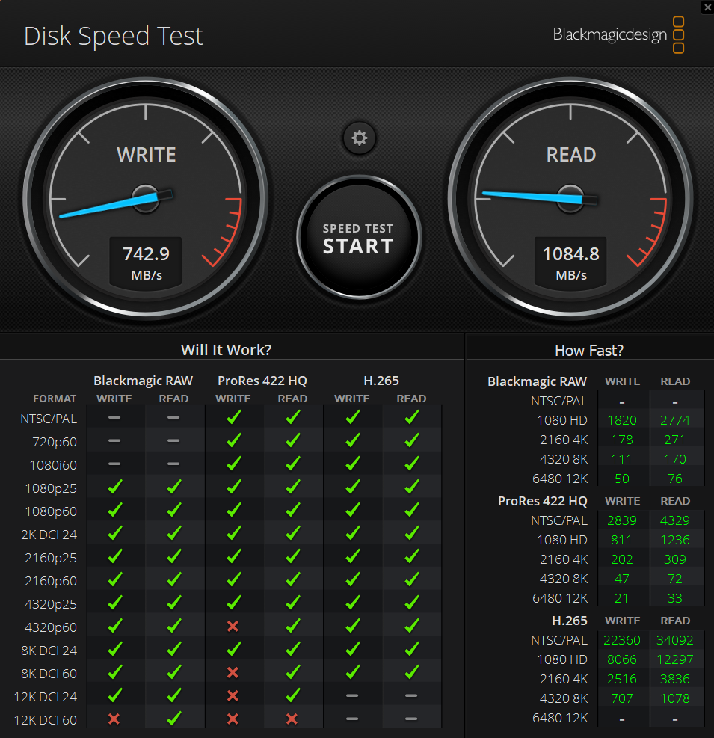This screenshot has width=714, height=738.
Task: Open the settings gear menu
Action: coord(359,138)
